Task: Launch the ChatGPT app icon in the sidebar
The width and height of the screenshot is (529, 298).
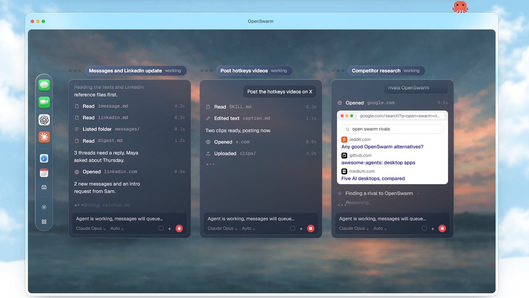Action: coord(44,120)
